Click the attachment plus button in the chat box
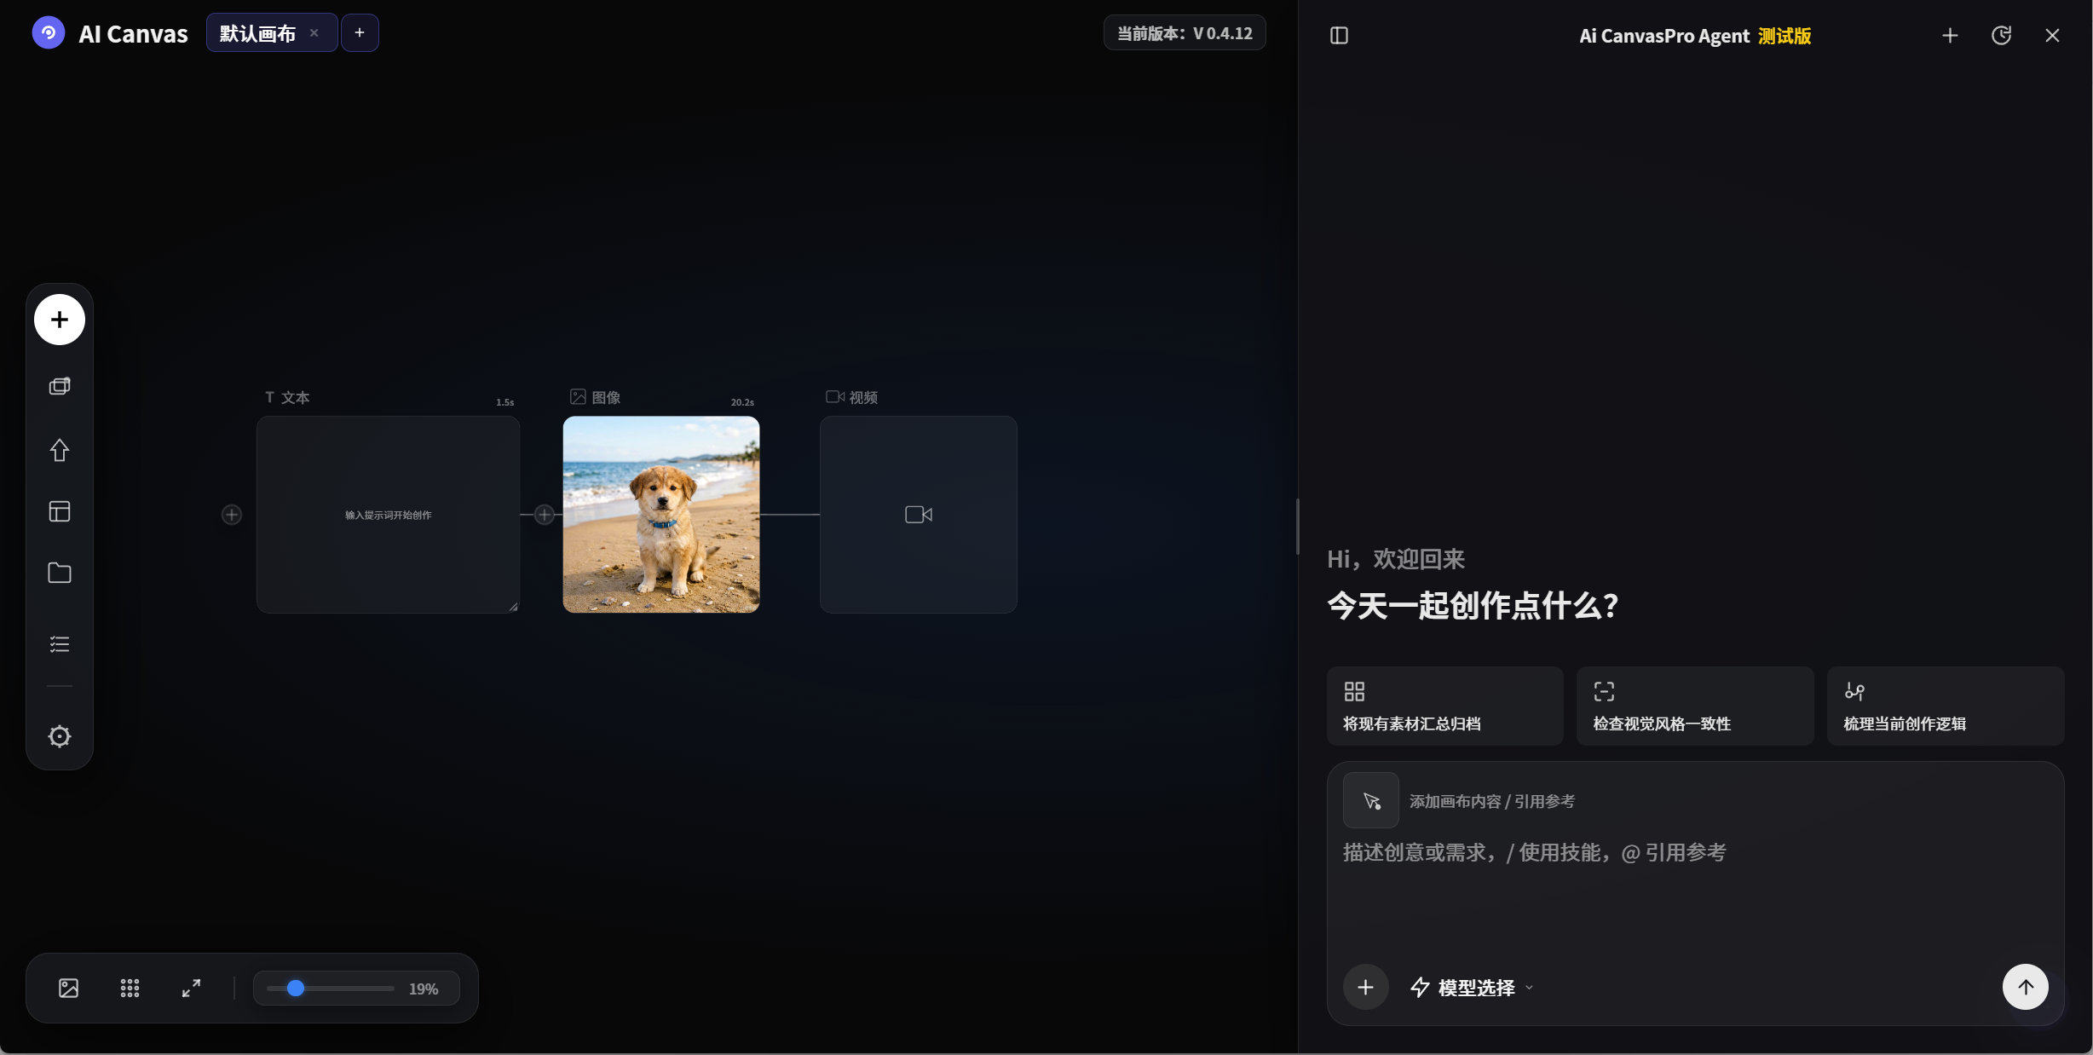 1365,988
